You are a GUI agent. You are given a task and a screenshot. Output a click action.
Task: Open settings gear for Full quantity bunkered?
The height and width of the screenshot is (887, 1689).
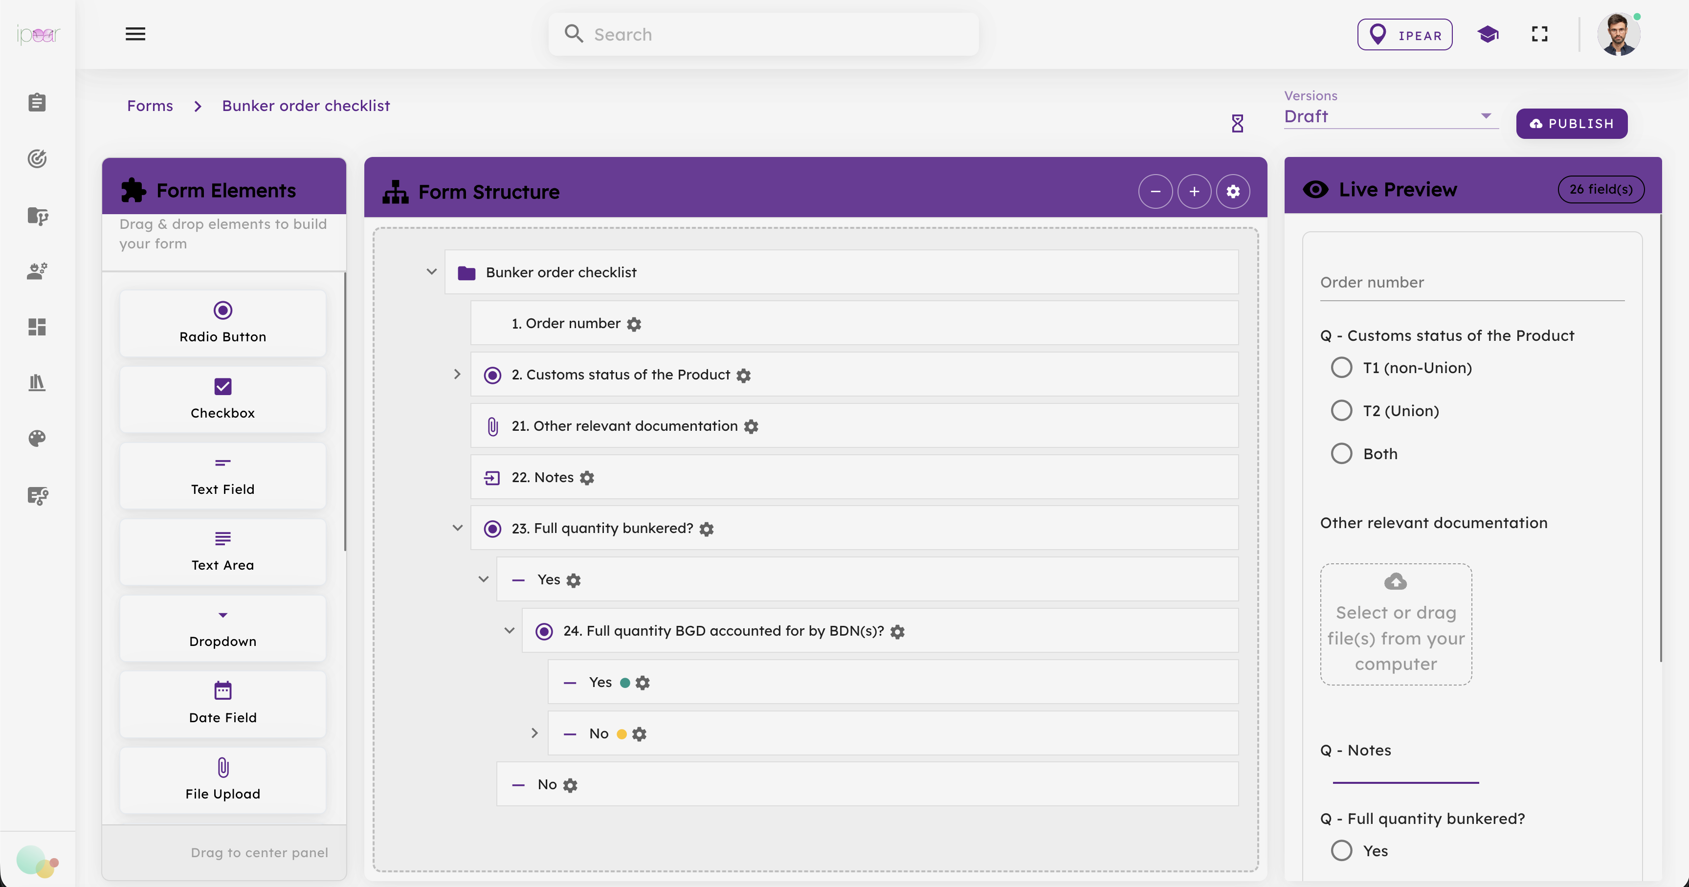(x=706, y=529)
